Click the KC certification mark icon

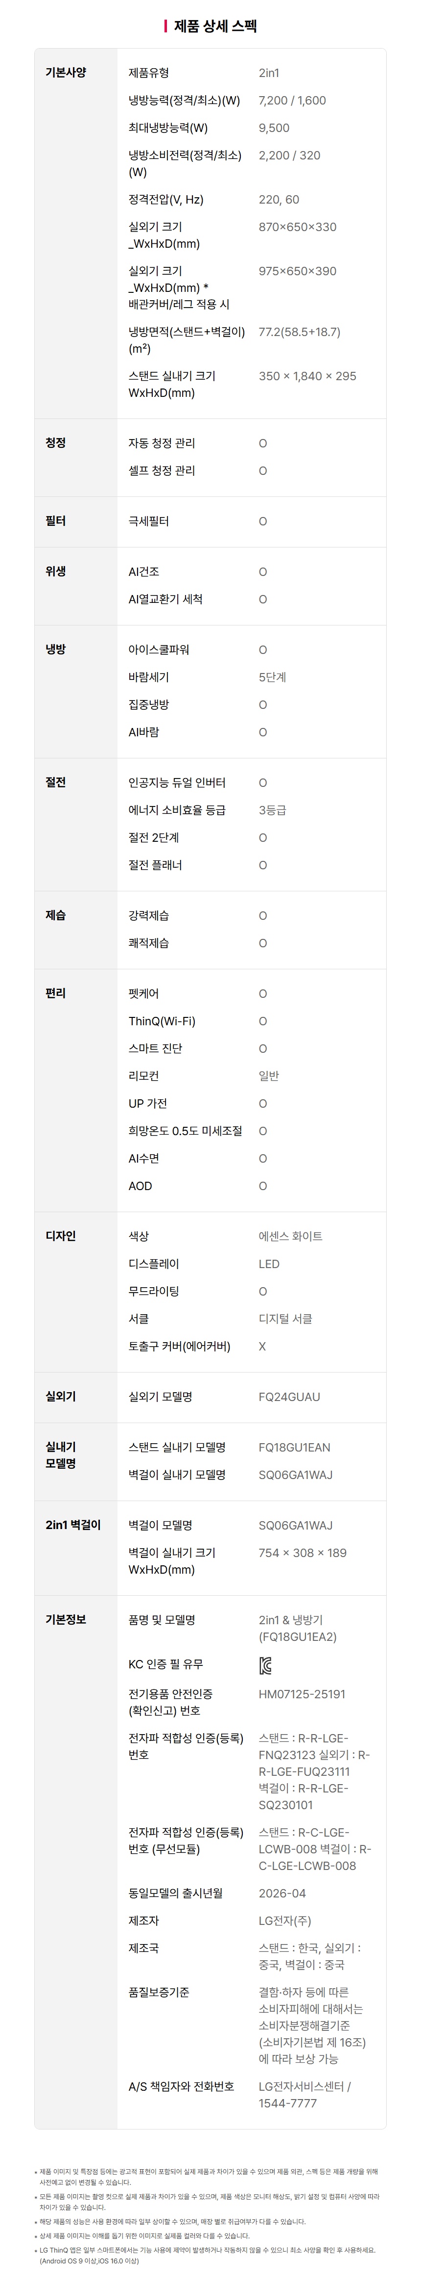(265, 1665)
